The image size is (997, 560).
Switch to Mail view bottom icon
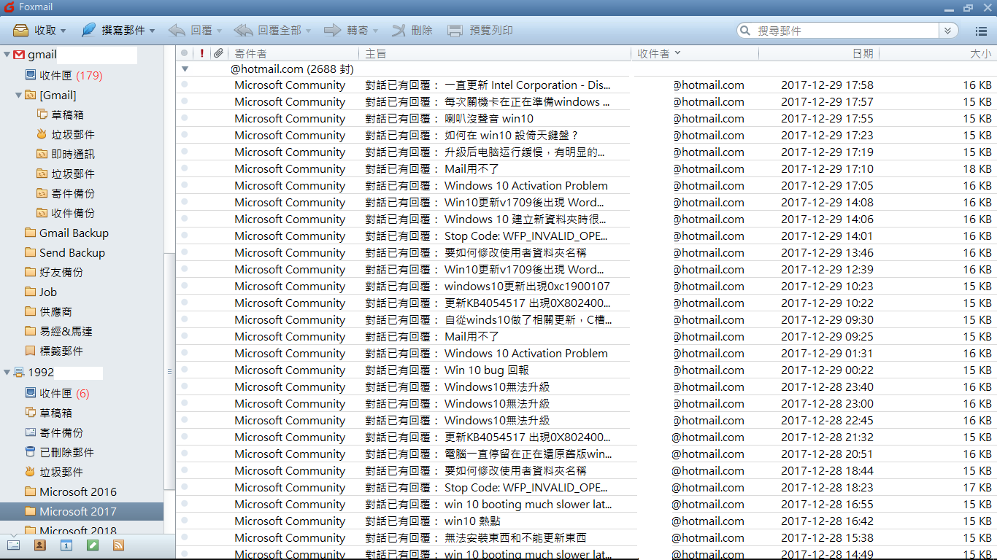click(13, 545)
